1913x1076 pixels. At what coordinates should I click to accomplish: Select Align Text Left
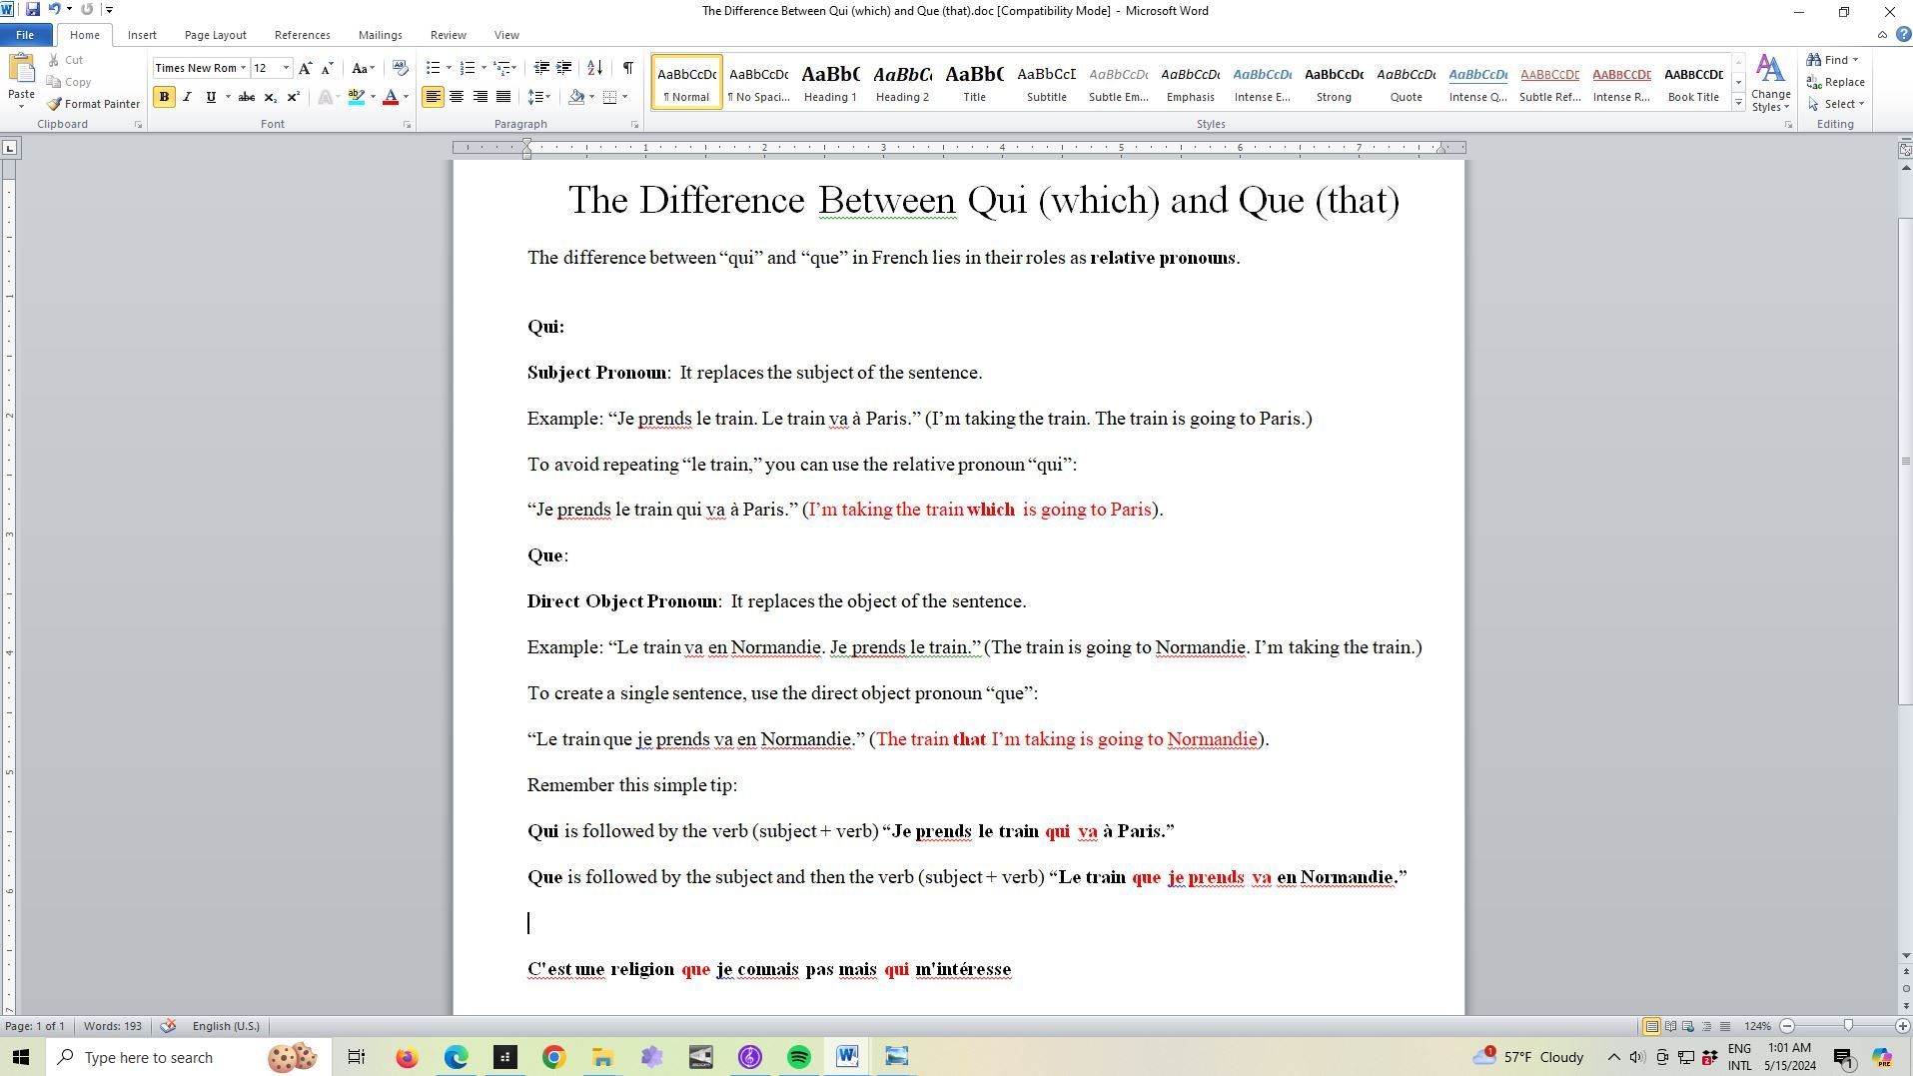pos(433,97)
